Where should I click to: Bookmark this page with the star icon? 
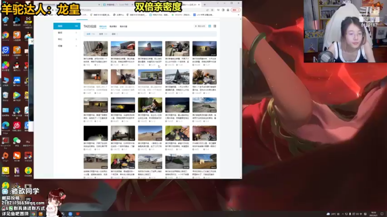pyautogui.click(x=212, y=10)
